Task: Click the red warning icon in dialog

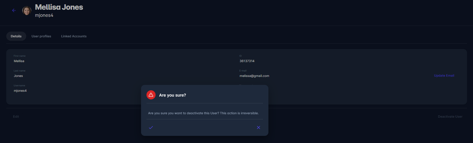Action: pyautogui.click(x=151, y=95)
